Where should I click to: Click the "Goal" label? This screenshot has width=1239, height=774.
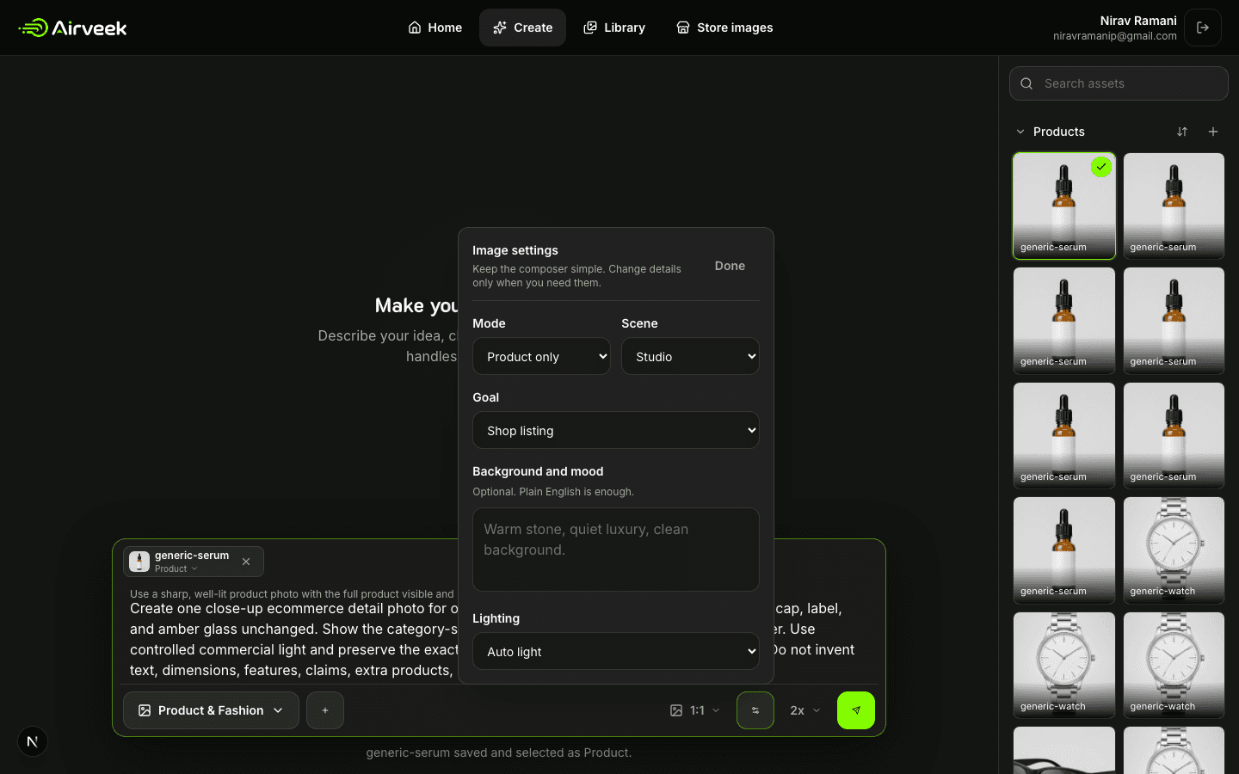point(485,397)
